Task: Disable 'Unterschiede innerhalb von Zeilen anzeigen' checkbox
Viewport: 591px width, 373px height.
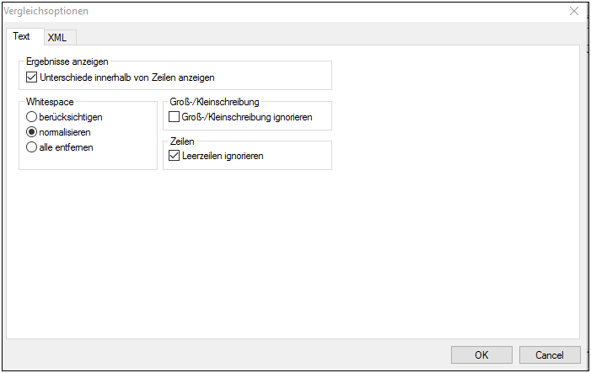Action: click(x=33, y=77)
